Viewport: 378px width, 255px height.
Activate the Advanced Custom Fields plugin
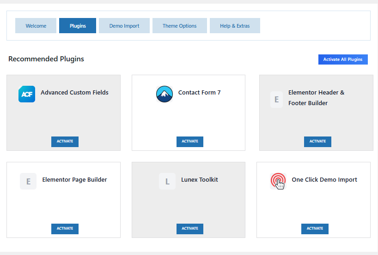[65, 142]
